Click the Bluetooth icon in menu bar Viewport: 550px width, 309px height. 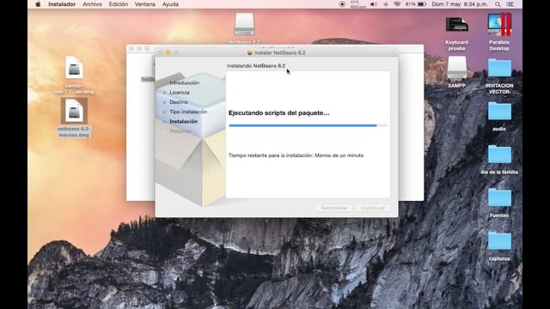click(x=386, y=4)
